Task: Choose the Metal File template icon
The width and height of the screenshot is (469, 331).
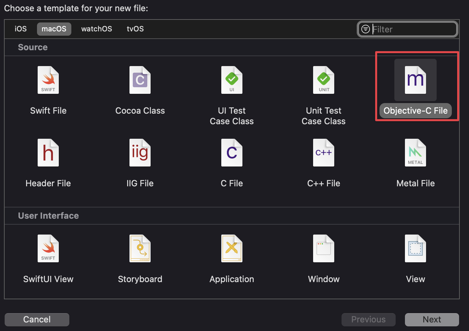Action: click(415, 153)
